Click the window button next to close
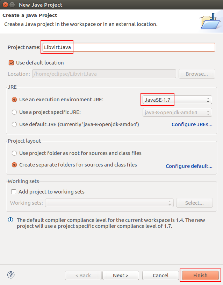This screenshot has height=285, width=223. pos(12,5)
